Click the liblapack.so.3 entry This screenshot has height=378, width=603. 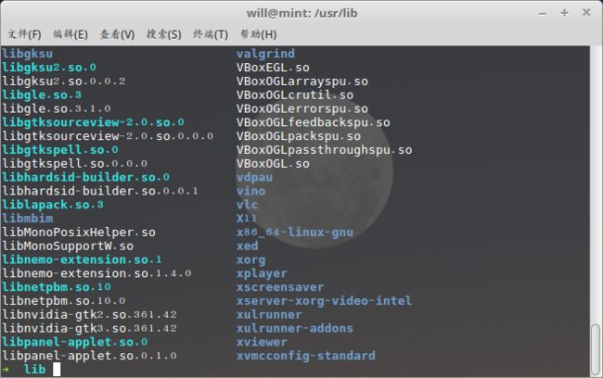pos(53,205)
